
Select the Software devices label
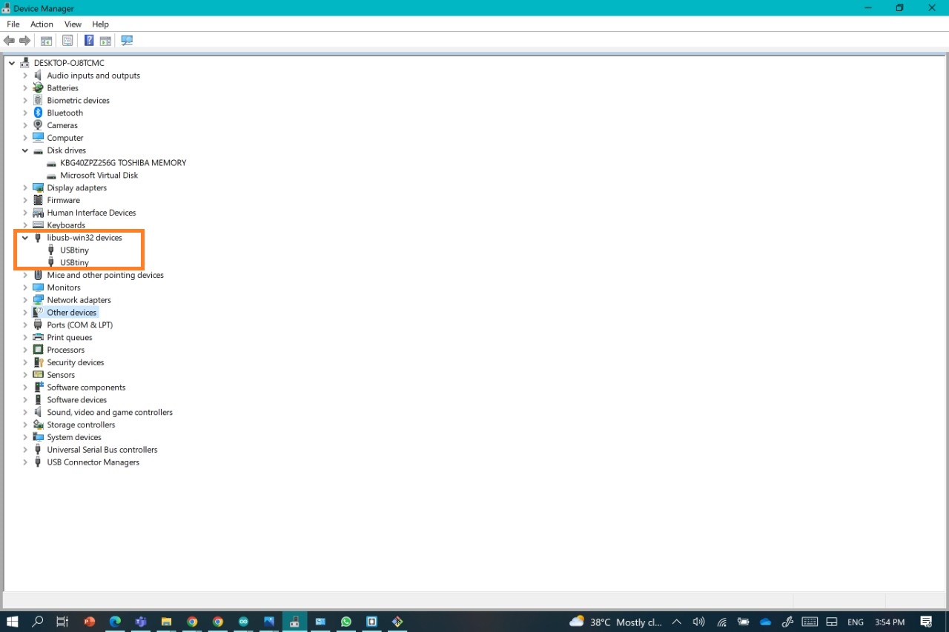(x=77, y=400)
